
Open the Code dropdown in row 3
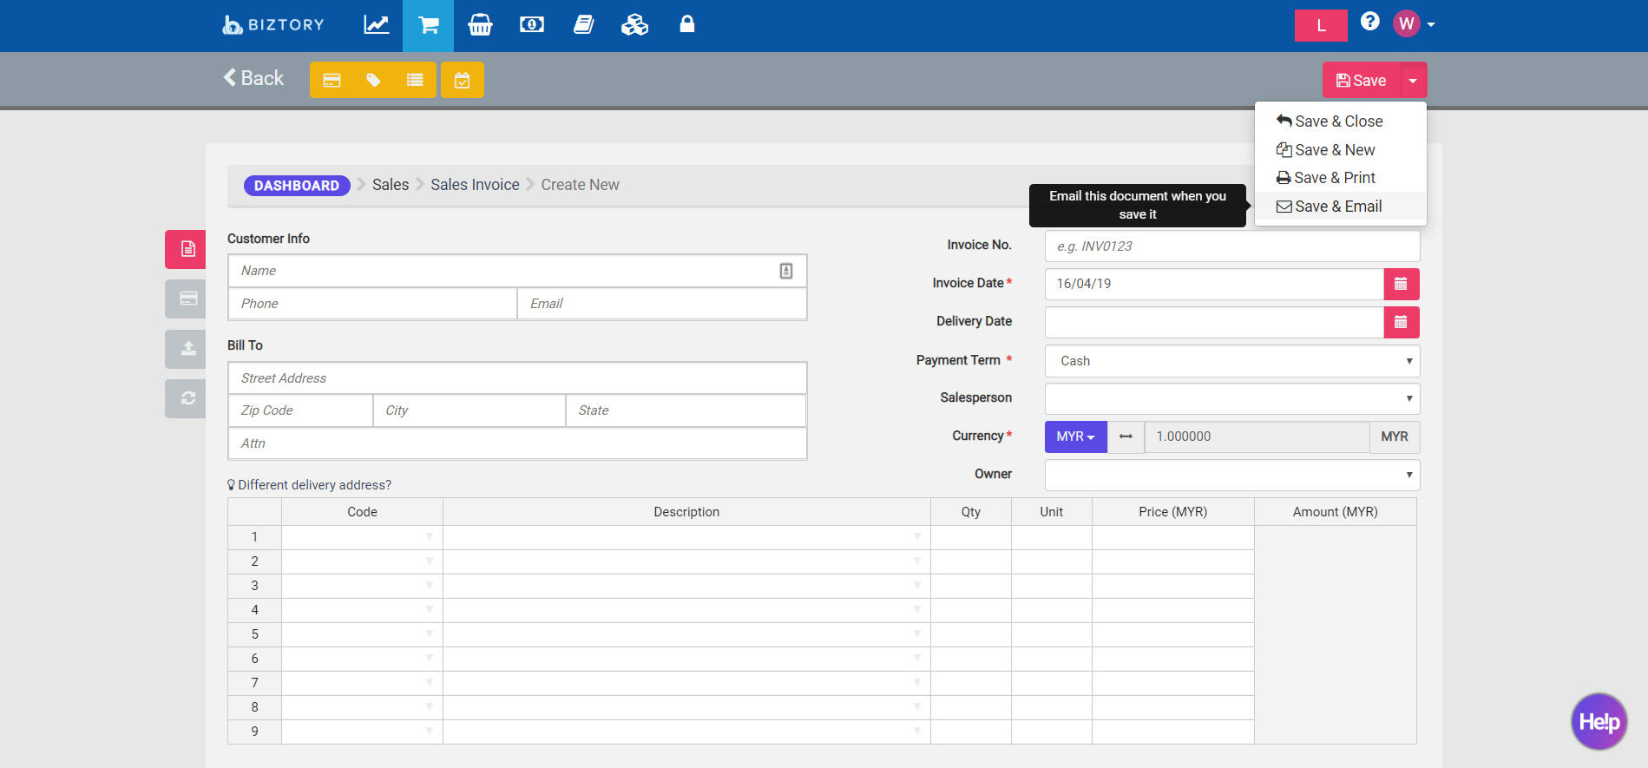click(x=429, y=586)
